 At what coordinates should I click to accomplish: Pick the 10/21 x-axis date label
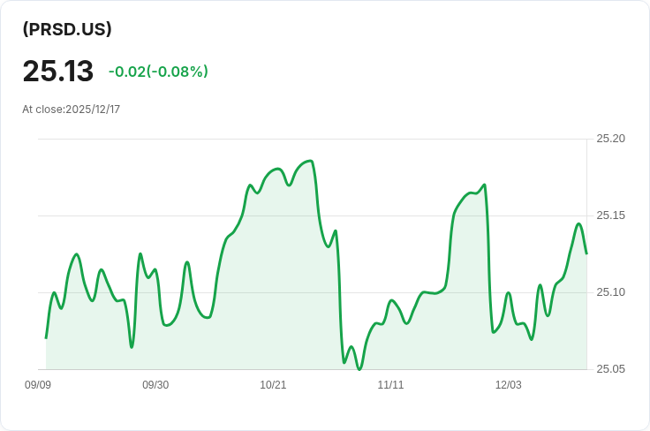(x=273, y=385)
